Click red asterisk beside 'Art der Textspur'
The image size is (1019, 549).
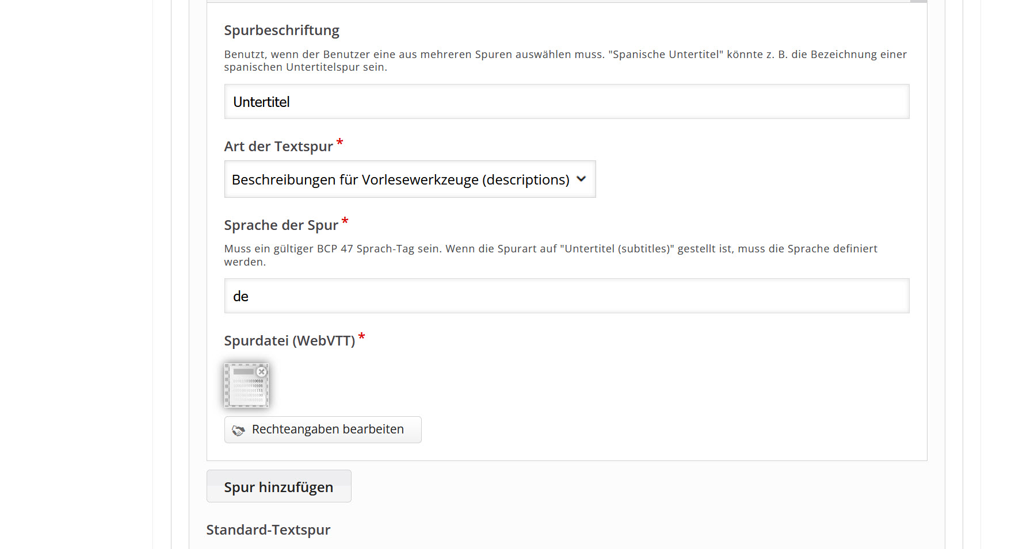click(x=339, y=142)
